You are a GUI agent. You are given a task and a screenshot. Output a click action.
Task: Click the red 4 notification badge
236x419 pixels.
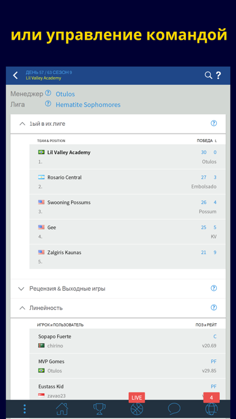(211, 397)
